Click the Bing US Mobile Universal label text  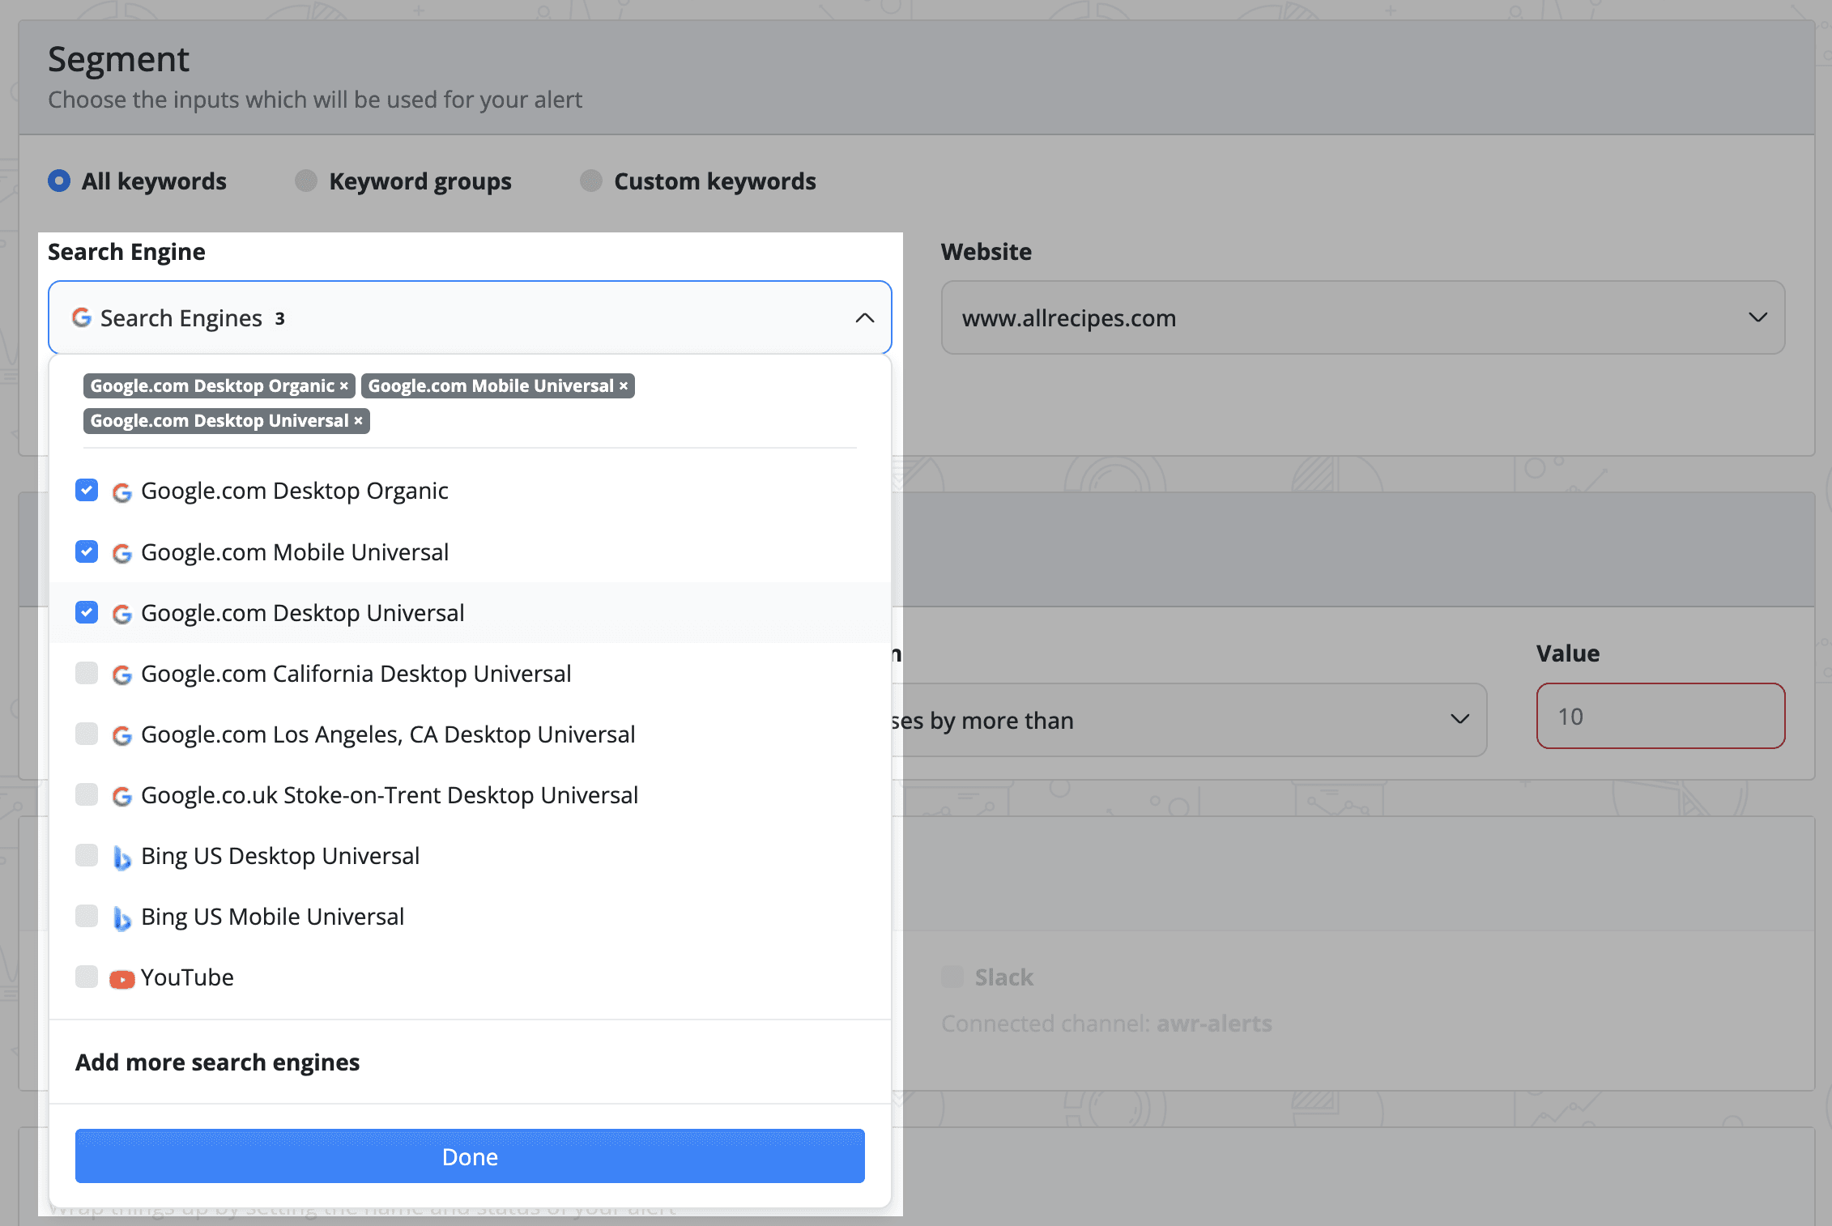pyautogui.click(x=272, y=916)
